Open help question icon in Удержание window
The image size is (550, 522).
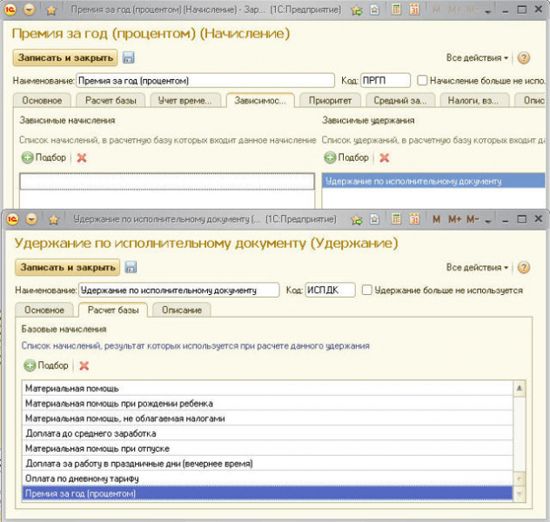[x=523, y=267]
